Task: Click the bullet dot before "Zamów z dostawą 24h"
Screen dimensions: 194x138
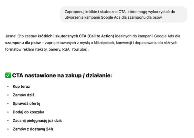Action: pyautogui.click(x=8, y=129)
